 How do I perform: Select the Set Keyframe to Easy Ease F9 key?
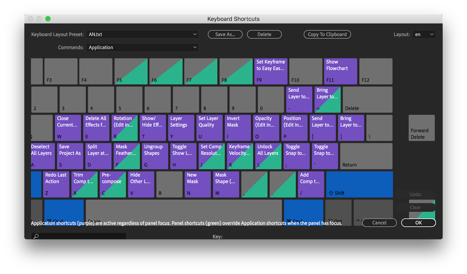pyautogui.click(x=271, y=71)
